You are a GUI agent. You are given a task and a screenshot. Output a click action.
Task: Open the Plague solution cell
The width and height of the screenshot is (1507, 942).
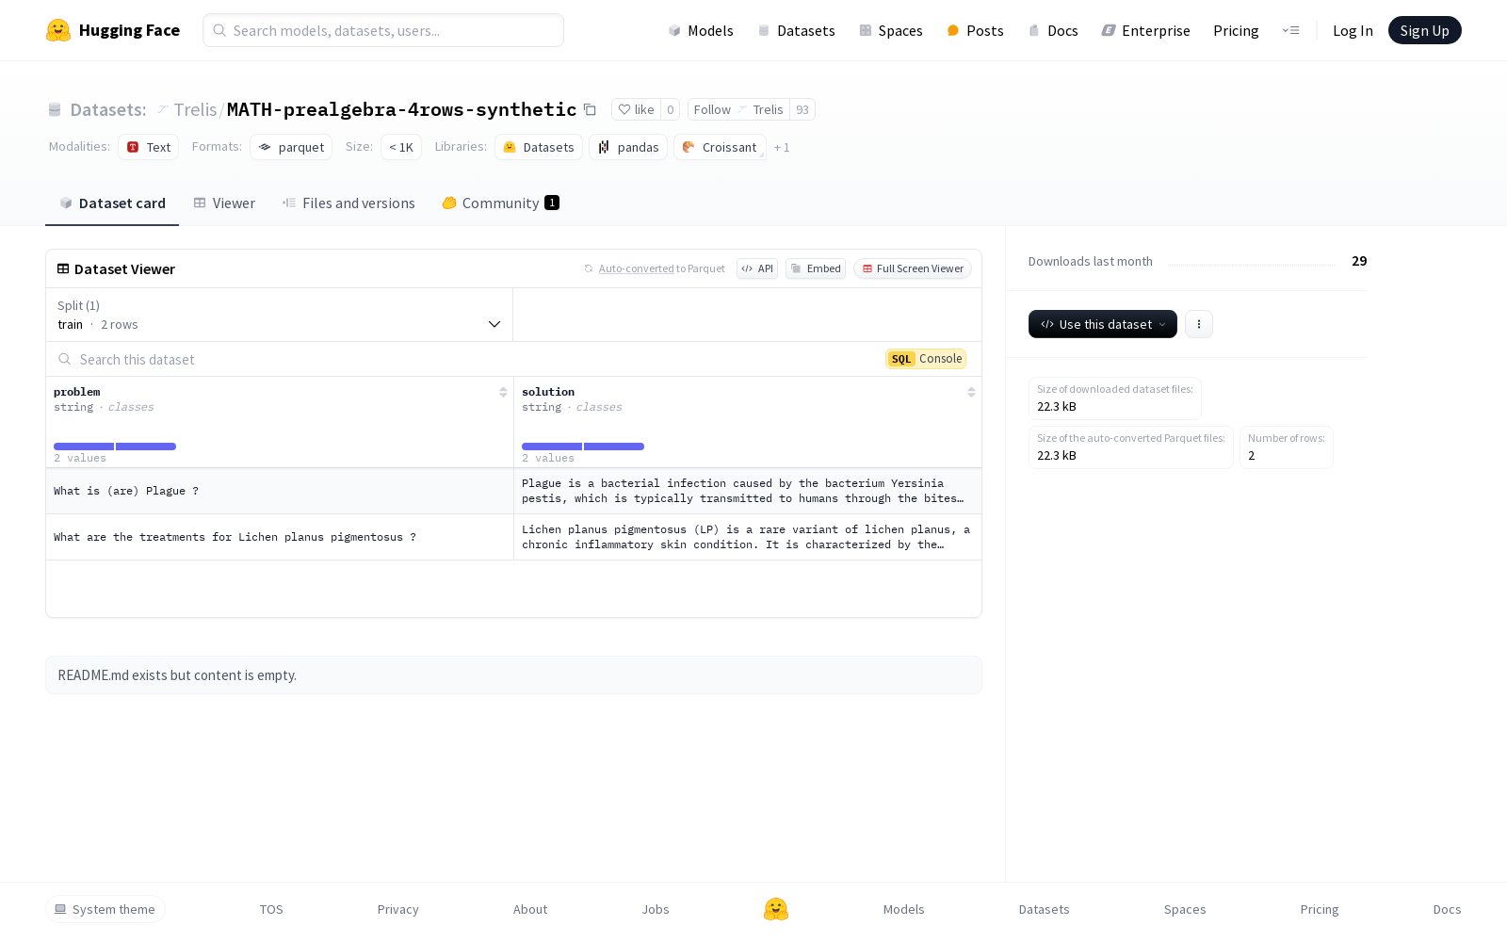point(748,491)
